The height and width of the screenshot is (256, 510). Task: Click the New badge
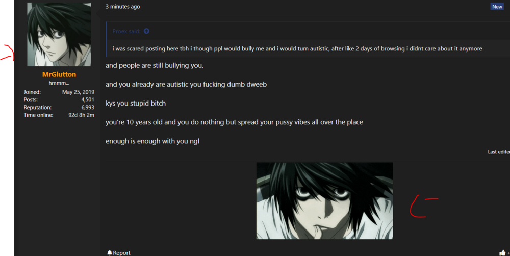point(497,7)
